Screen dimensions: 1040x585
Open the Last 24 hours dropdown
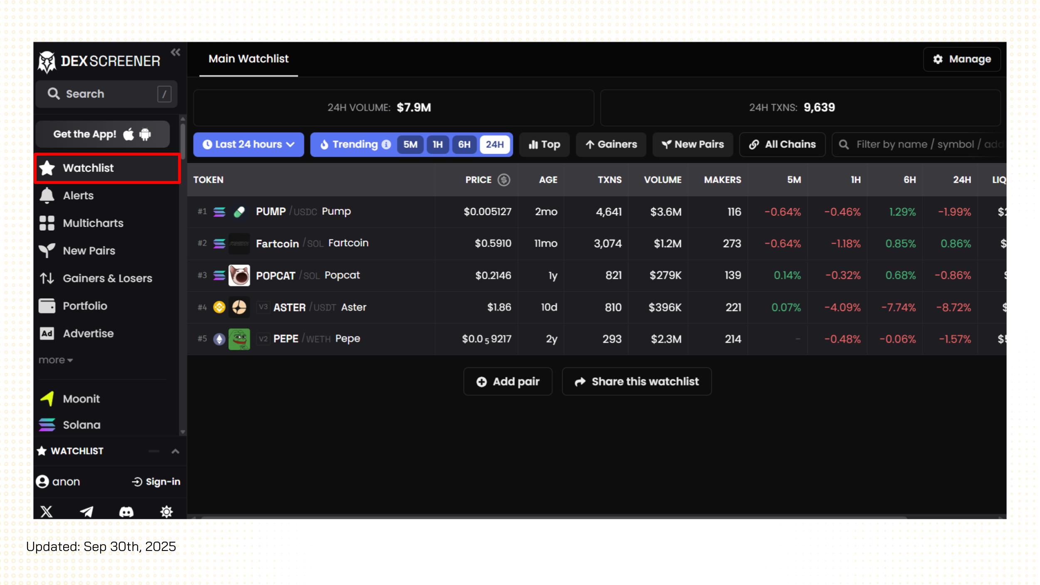[x=248, y=144]
